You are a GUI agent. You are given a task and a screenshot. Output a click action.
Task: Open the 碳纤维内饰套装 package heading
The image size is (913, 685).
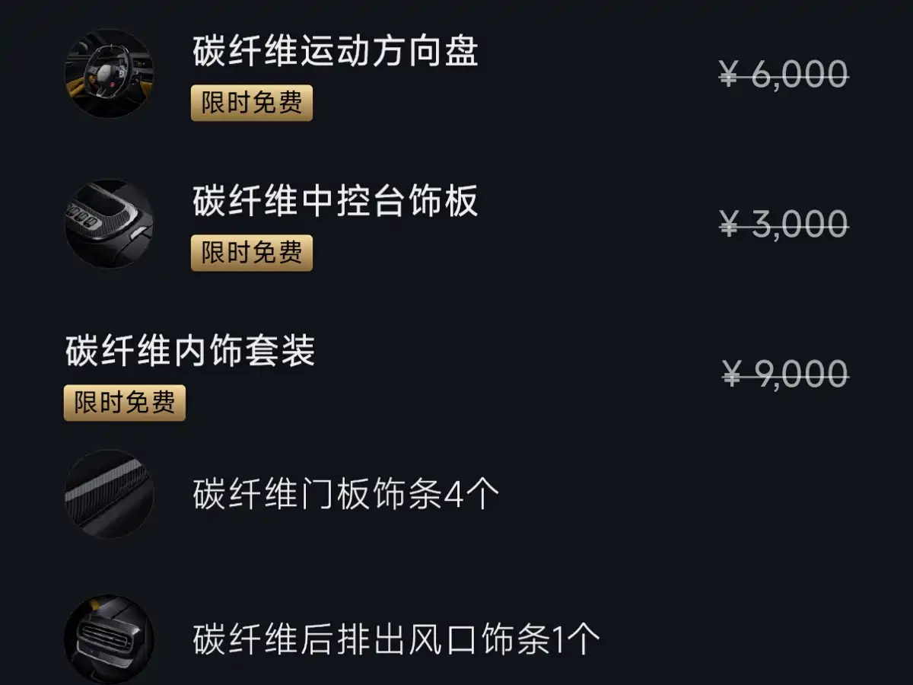coord(190,352)
